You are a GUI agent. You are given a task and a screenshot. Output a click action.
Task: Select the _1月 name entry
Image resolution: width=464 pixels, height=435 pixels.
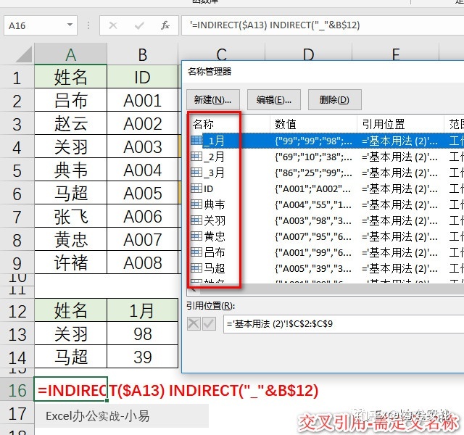[x=216, y=141]
